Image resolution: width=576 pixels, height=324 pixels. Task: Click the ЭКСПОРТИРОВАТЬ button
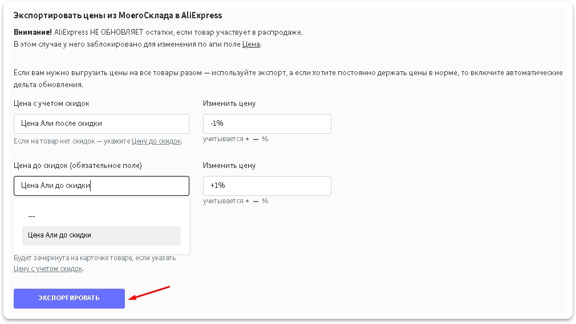tap(69, 298)
